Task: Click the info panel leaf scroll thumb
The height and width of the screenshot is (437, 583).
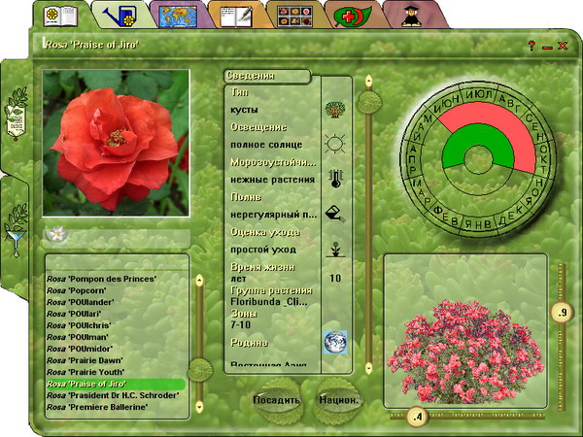Action: tap(369, 103)
